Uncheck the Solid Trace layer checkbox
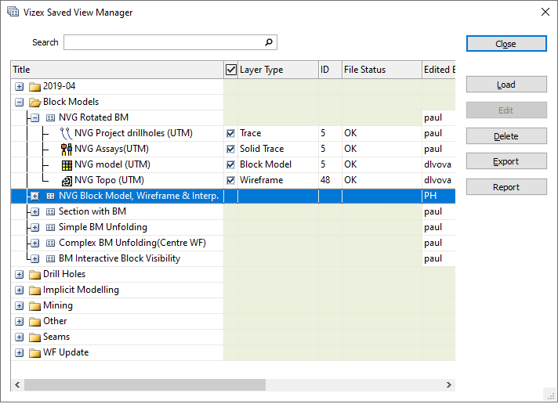Image resolution: width=558 pixels, height=404 pixels. pos(230,149)
